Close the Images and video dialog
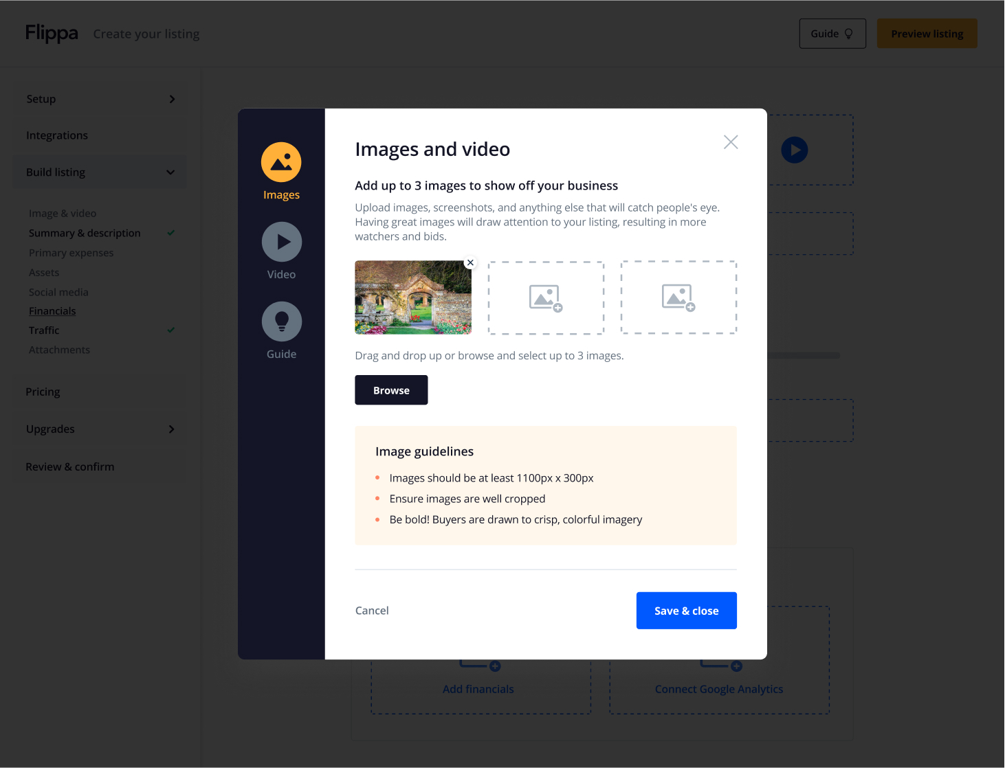This screenshot has width=1005, height=768. (x=731, y=142)
